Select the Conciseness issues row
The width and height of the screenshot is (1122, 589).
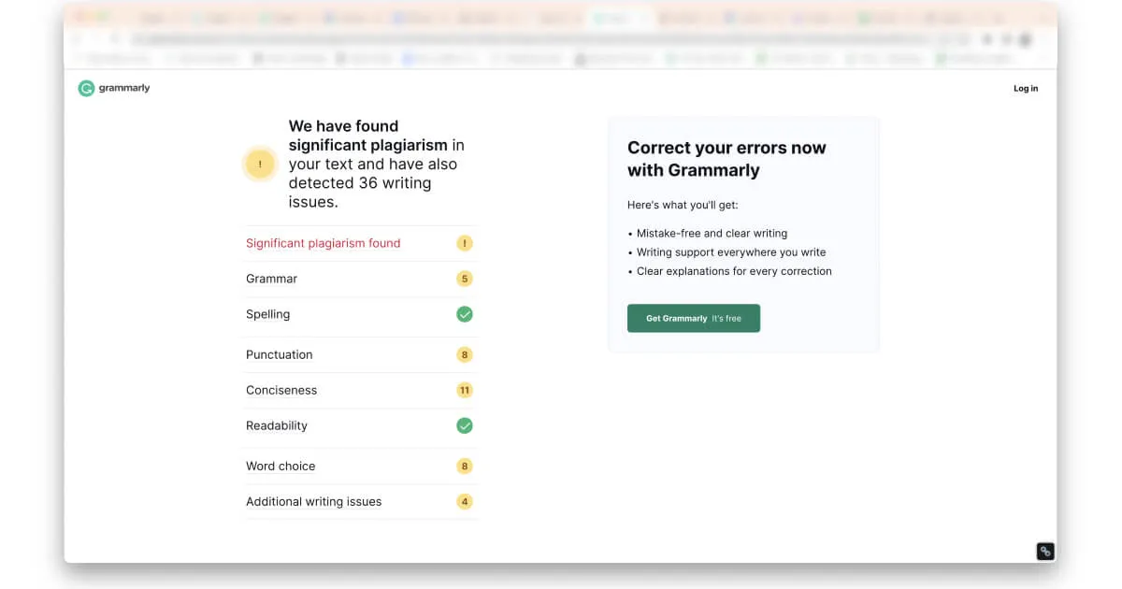point(281,390)
